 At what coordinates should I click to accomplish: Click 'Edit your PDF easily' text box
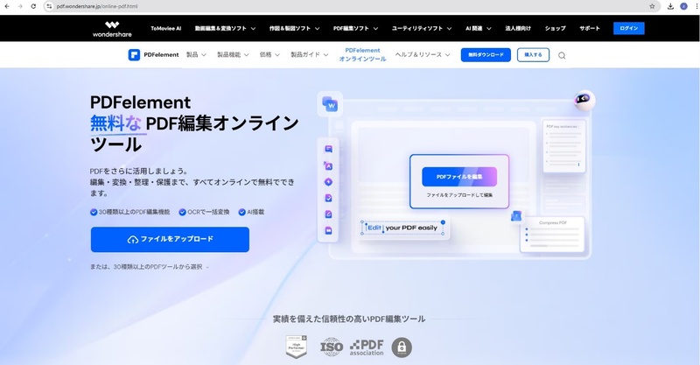[402, 228]
